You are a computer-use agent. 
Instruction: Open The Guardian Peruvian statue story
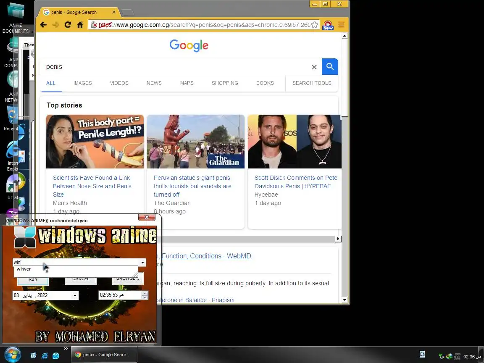click(192, 186)
